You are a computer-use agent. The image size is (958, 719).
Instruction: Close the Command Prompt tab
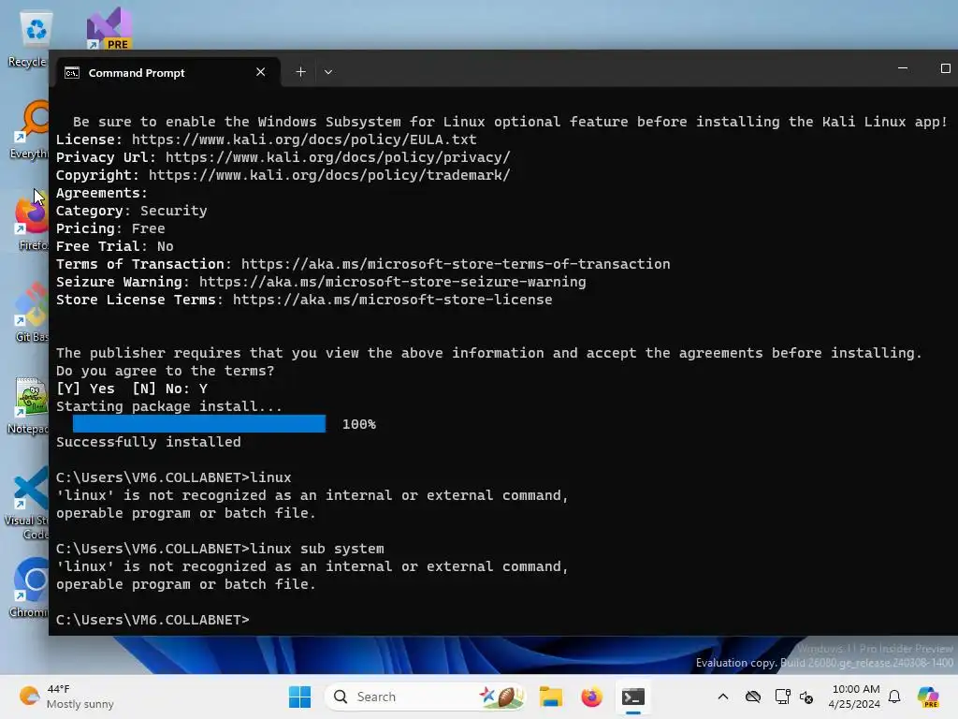[x=261, y=72]
